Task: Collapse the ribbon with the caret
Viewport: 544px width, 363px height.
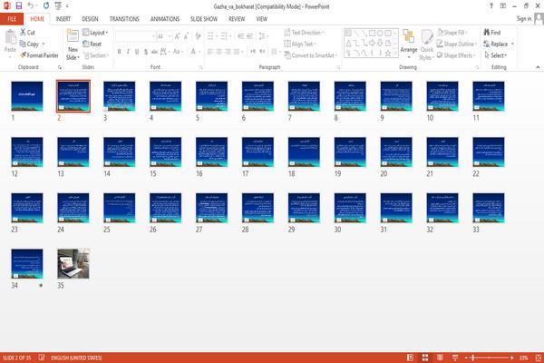Action: [538, 66]
